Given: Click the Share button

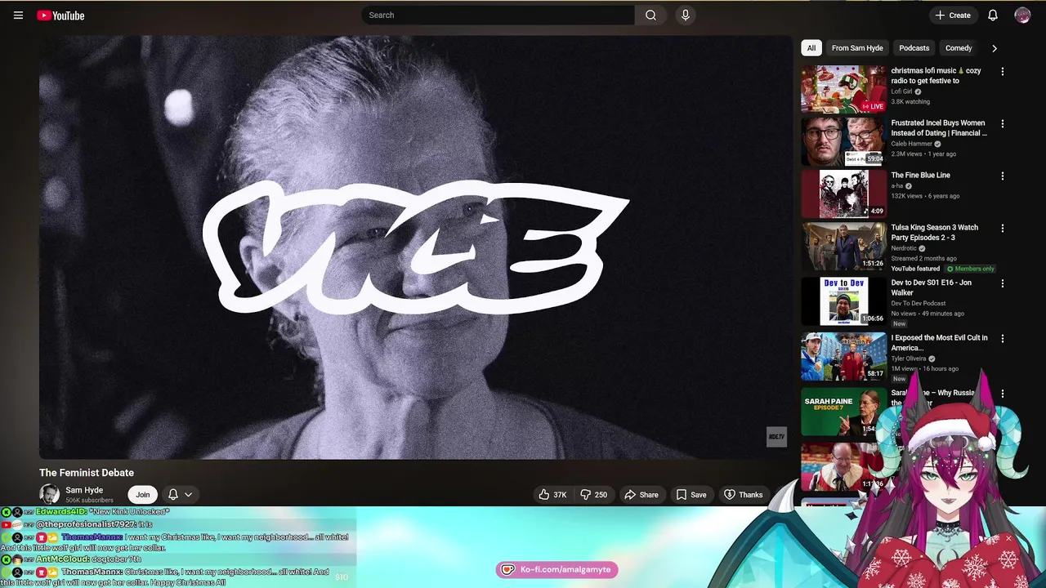Looking at the screenshot, I should tap(641, 494).
